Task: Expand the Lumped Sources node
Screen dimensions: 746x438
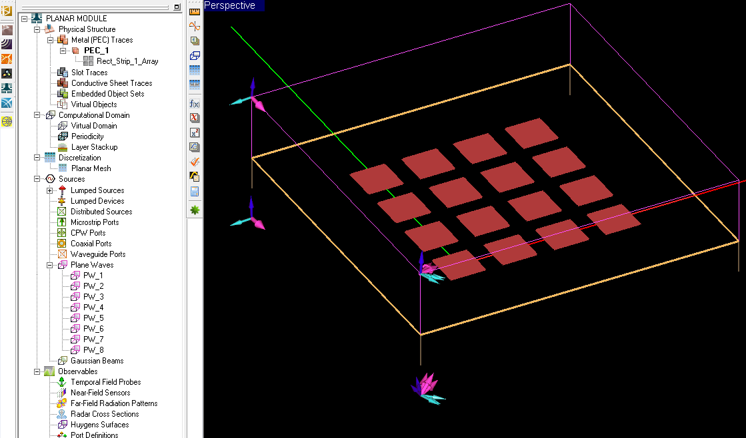Action: coord(50,190)
